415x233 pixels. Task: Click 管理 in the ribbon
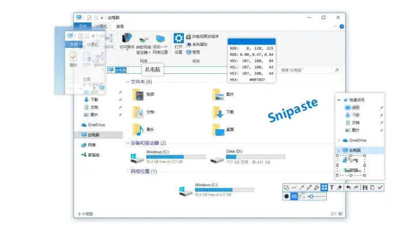(193, 52)
